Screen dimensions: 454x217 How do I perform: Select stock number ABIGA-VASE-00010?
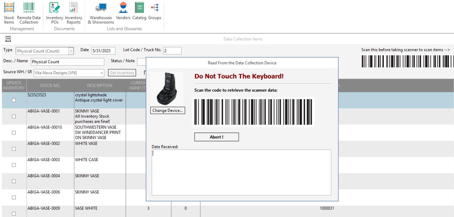click(45, 127)
